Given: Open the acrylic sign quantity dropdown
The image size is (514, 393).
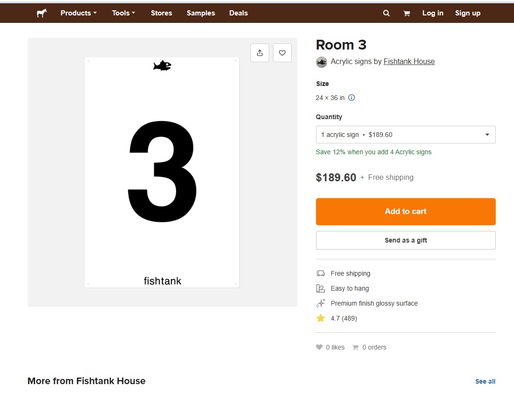Looking at the screenshot, I should [x=405, y=135].
